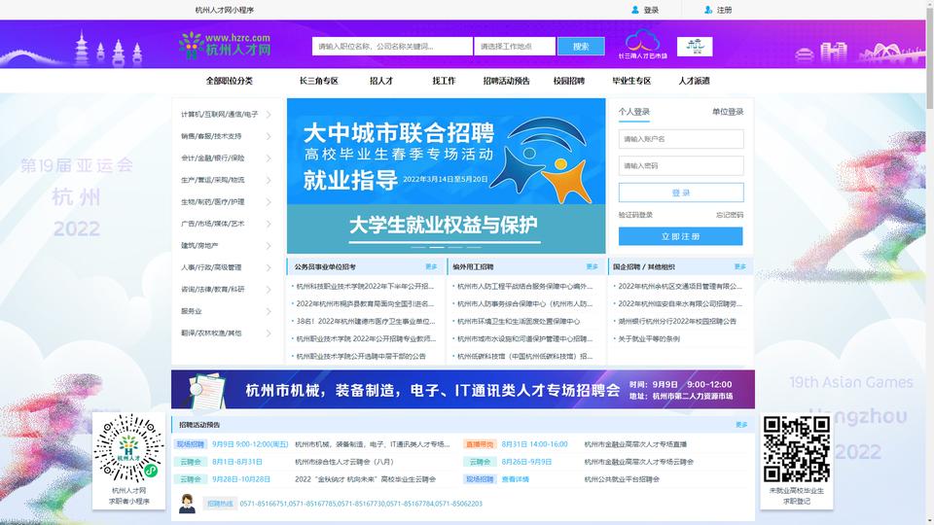Expand the 计算机/互联网/通信/电子 category arrow
934x525 pixels.
coord(269,115)
